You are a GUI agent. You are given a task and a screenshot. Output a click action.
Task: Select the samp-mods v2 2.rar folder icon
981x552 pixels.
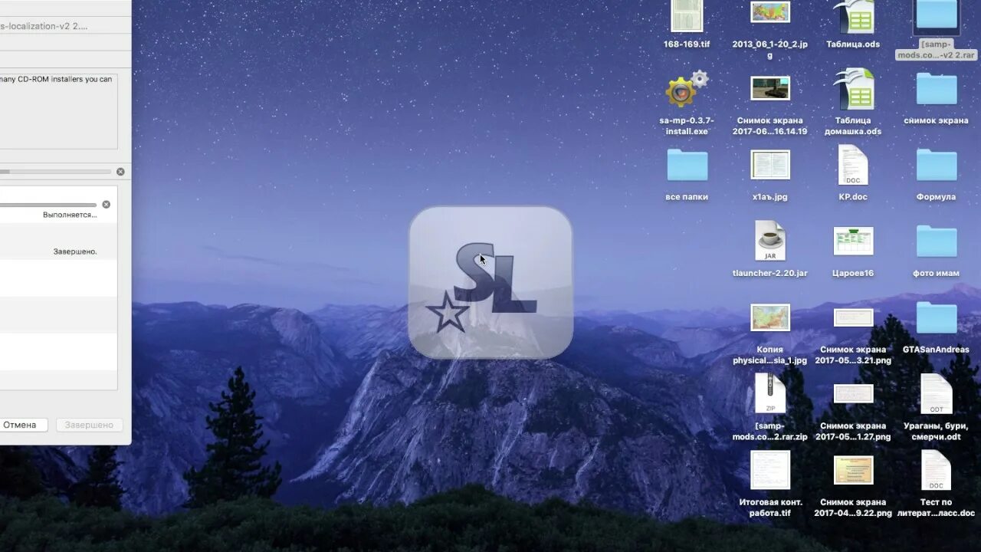(x=937, y=15)
